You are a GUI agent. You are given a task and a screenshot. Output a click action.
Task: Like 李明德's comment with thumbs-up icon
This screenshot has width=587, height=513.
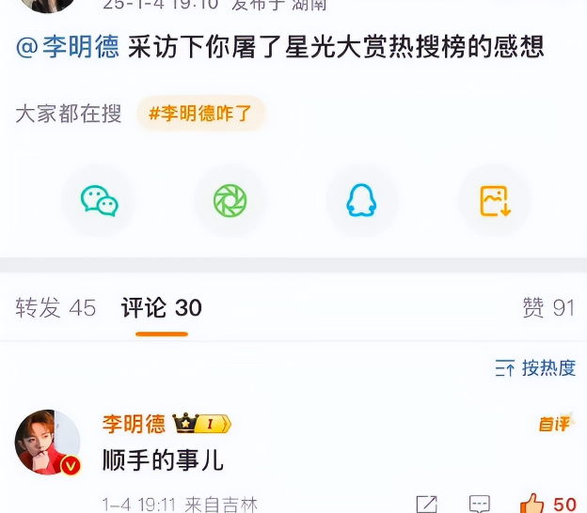(532, 504)
